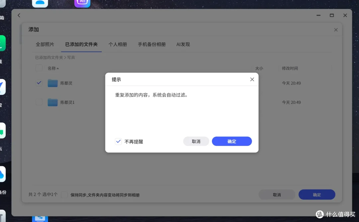Open the 个人相册 tab

point(118,44)
